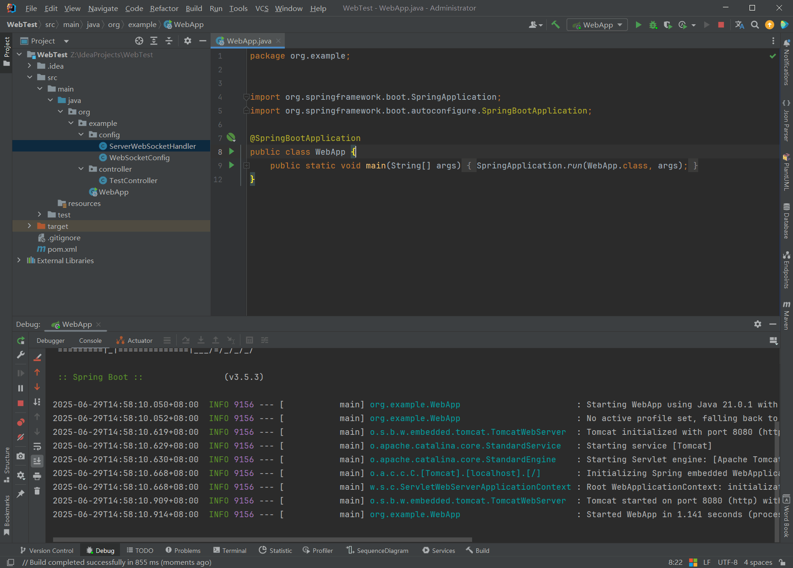Hide the Project tool window
This screenshot has width=793, height=568.
pyautogui.click(x=203, y=41)
